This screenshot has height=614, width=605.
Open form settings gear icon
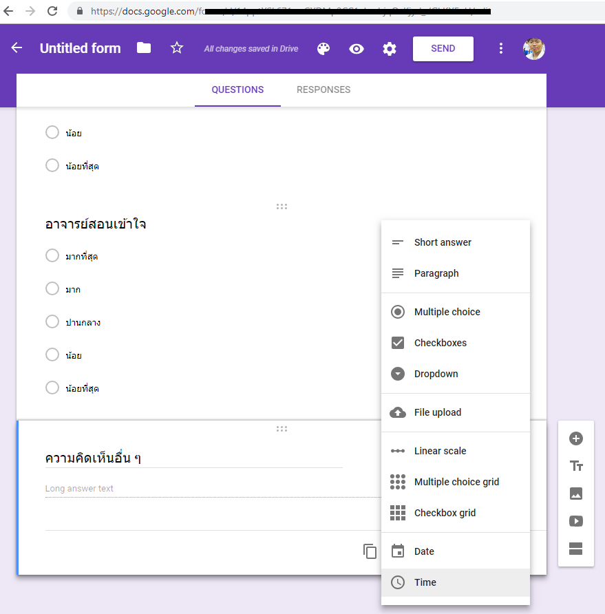(x=390, y=49)
